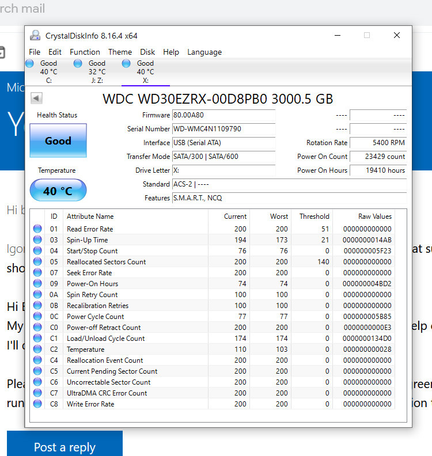Click the status dot for Uncorrectable Sector Count

(x=37, y=382)
